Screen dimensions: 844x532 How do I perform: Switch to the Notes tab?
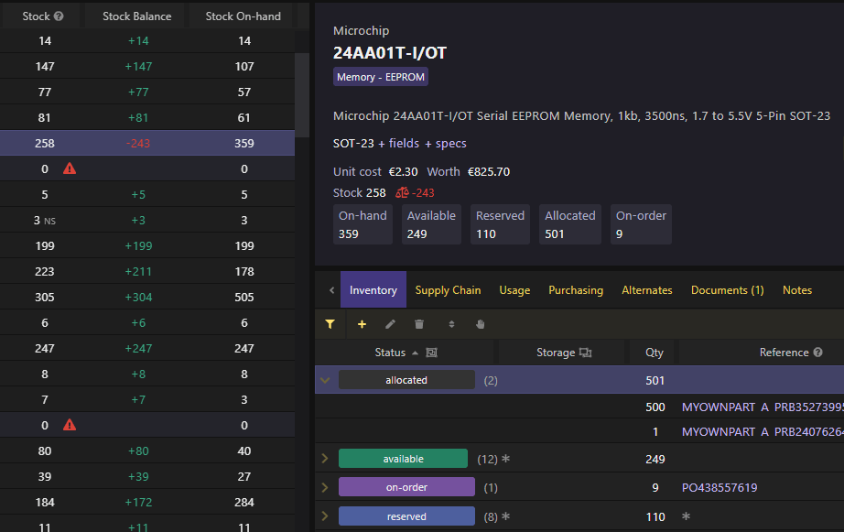797,289
